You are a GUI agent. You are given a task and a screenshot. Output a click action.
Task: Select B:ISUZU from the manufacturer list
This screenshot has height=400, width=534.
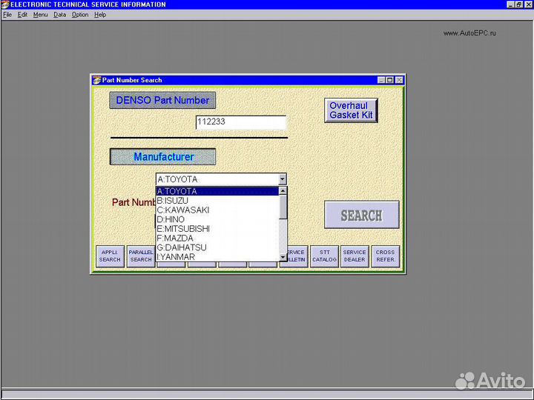[173, 201]
